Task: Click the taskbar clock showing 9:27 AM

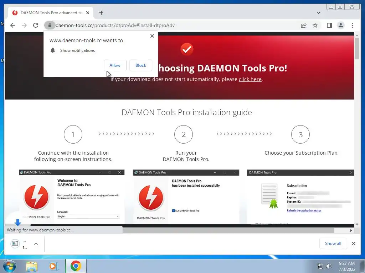Action: (347, 266)
